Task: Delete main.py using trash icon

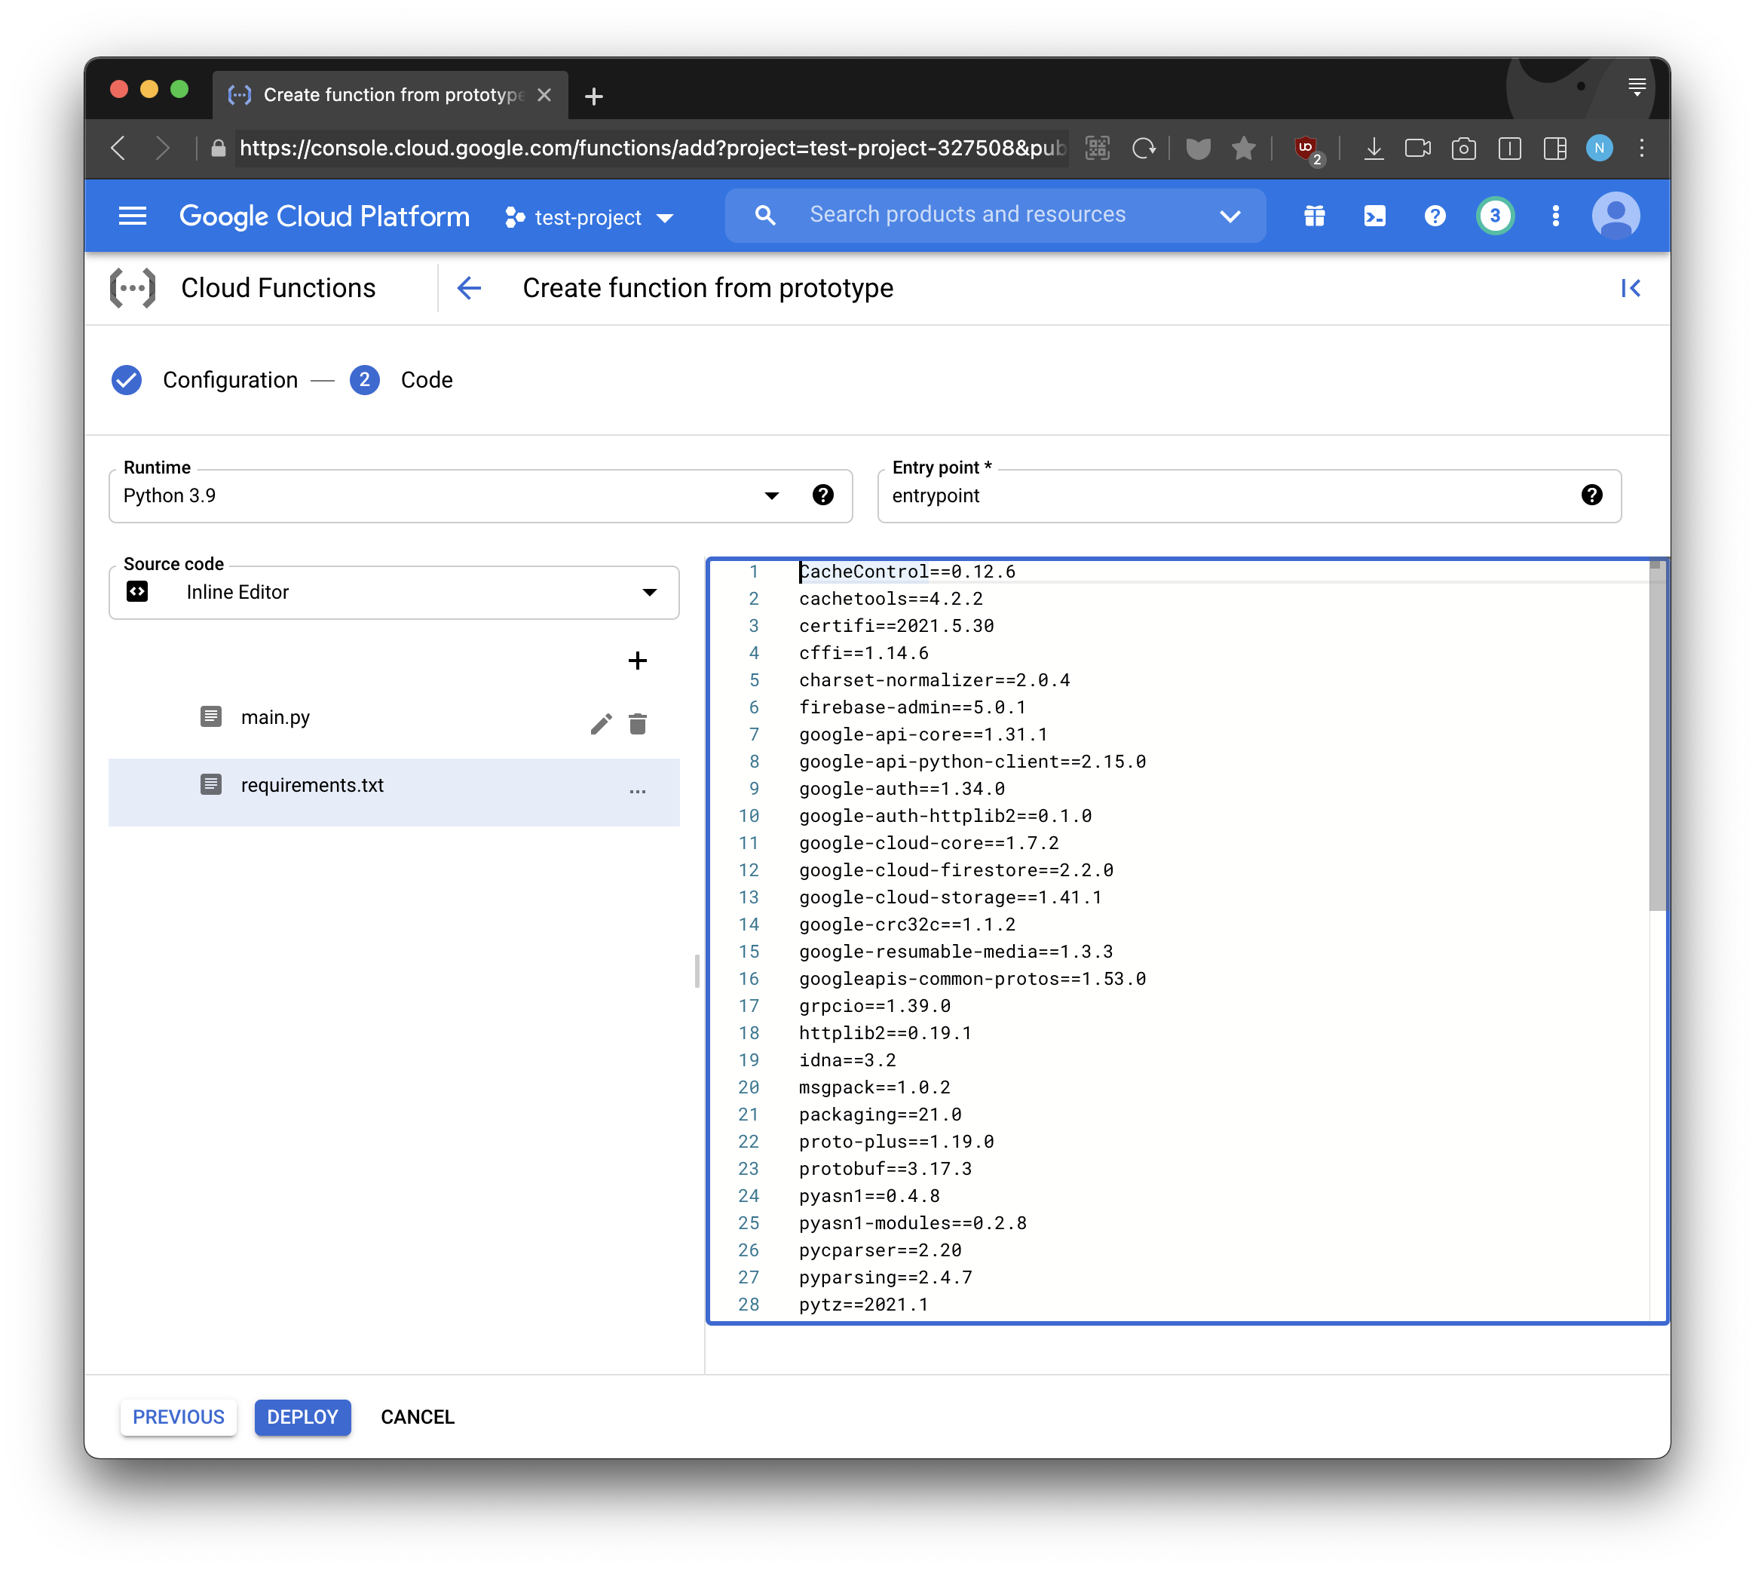Action: coord(637,724)
